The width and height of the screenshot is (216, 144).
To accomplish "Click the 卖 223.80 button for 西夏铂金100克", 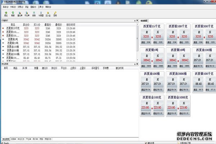I will (x=145, y=105).
